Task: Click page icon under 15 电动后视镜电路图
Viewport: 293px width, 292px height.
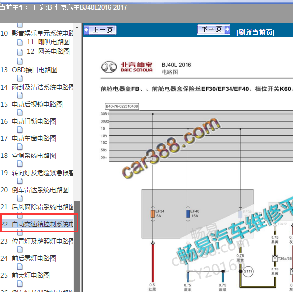Action: tap(20, 112)
